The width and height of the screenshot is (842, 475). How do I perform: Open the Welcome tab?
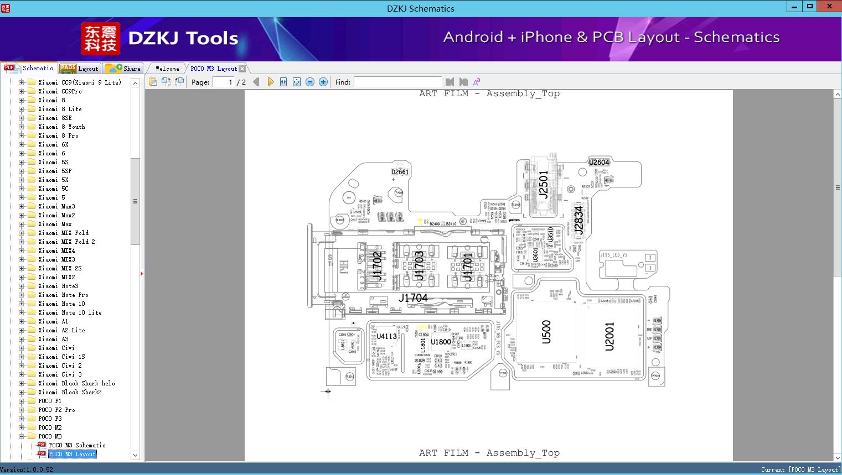[167, 69]
